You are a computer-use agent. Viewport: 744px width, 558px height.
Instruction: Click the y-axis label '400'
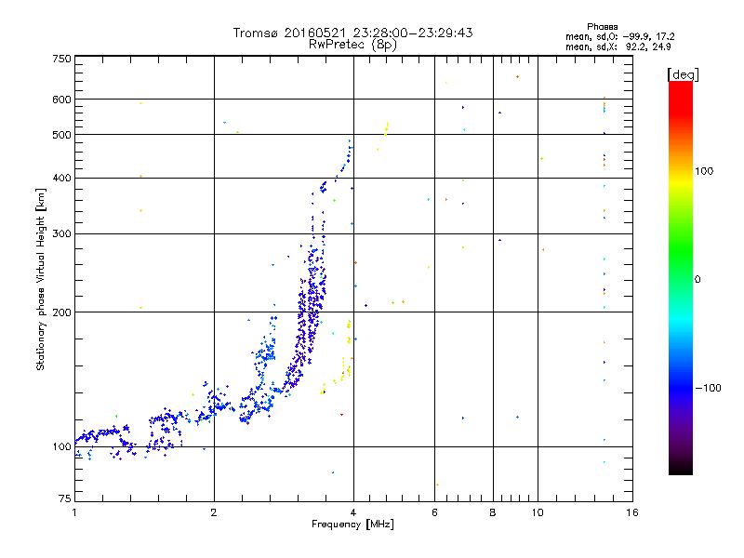tap(61, 178)
